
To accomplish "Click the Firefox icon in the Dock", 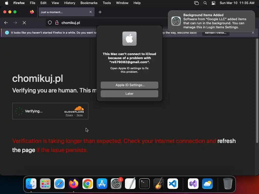I will (74, 184).
